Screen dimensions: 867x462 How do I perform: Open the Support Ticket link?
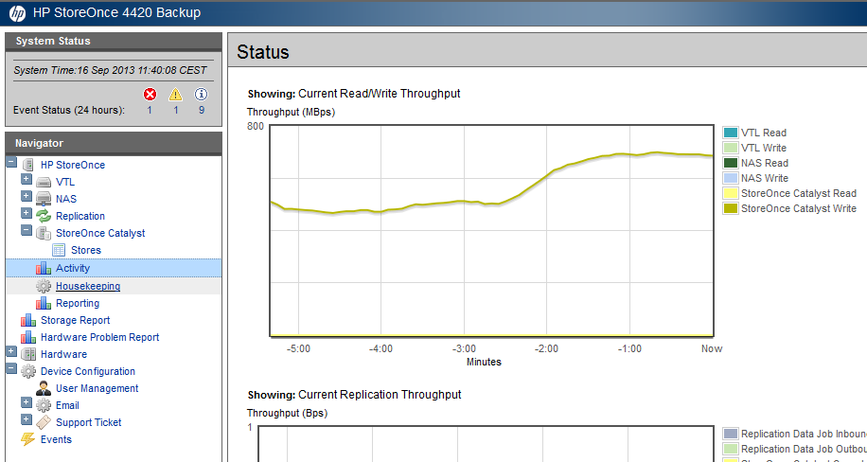88,423
